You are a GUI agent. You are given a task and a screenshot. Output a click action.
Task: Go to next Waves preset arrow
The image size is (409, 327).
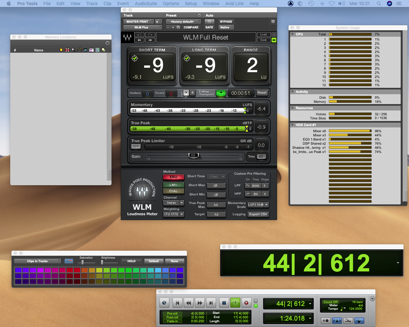click(150, 40)
